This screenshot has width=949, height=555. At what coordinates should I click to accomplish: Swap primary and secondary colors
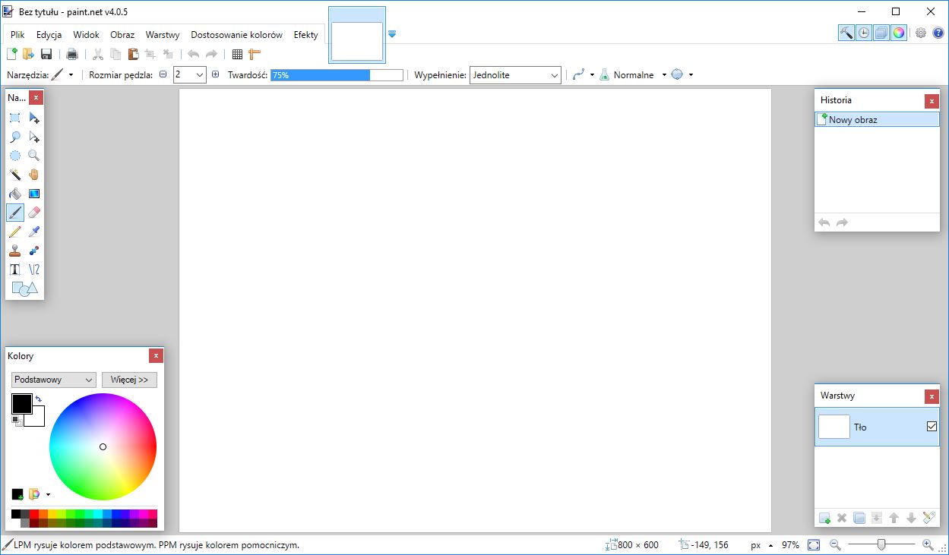[x=38, y=399]
